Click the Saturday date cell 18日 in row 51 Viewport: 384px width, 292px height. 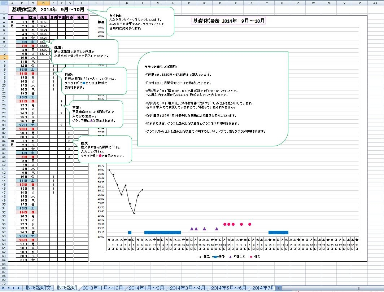pos(22,208)
